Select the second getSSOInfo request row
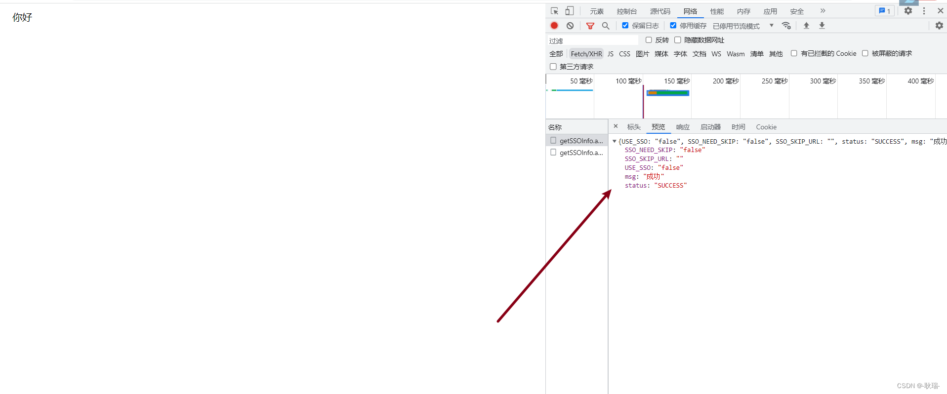This screenshot has width=947, height=394. pos(577,153)
